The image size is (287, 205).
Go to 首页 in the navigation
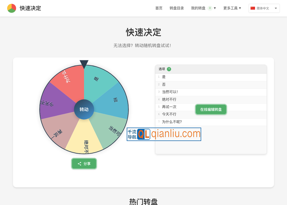point(159,8)
